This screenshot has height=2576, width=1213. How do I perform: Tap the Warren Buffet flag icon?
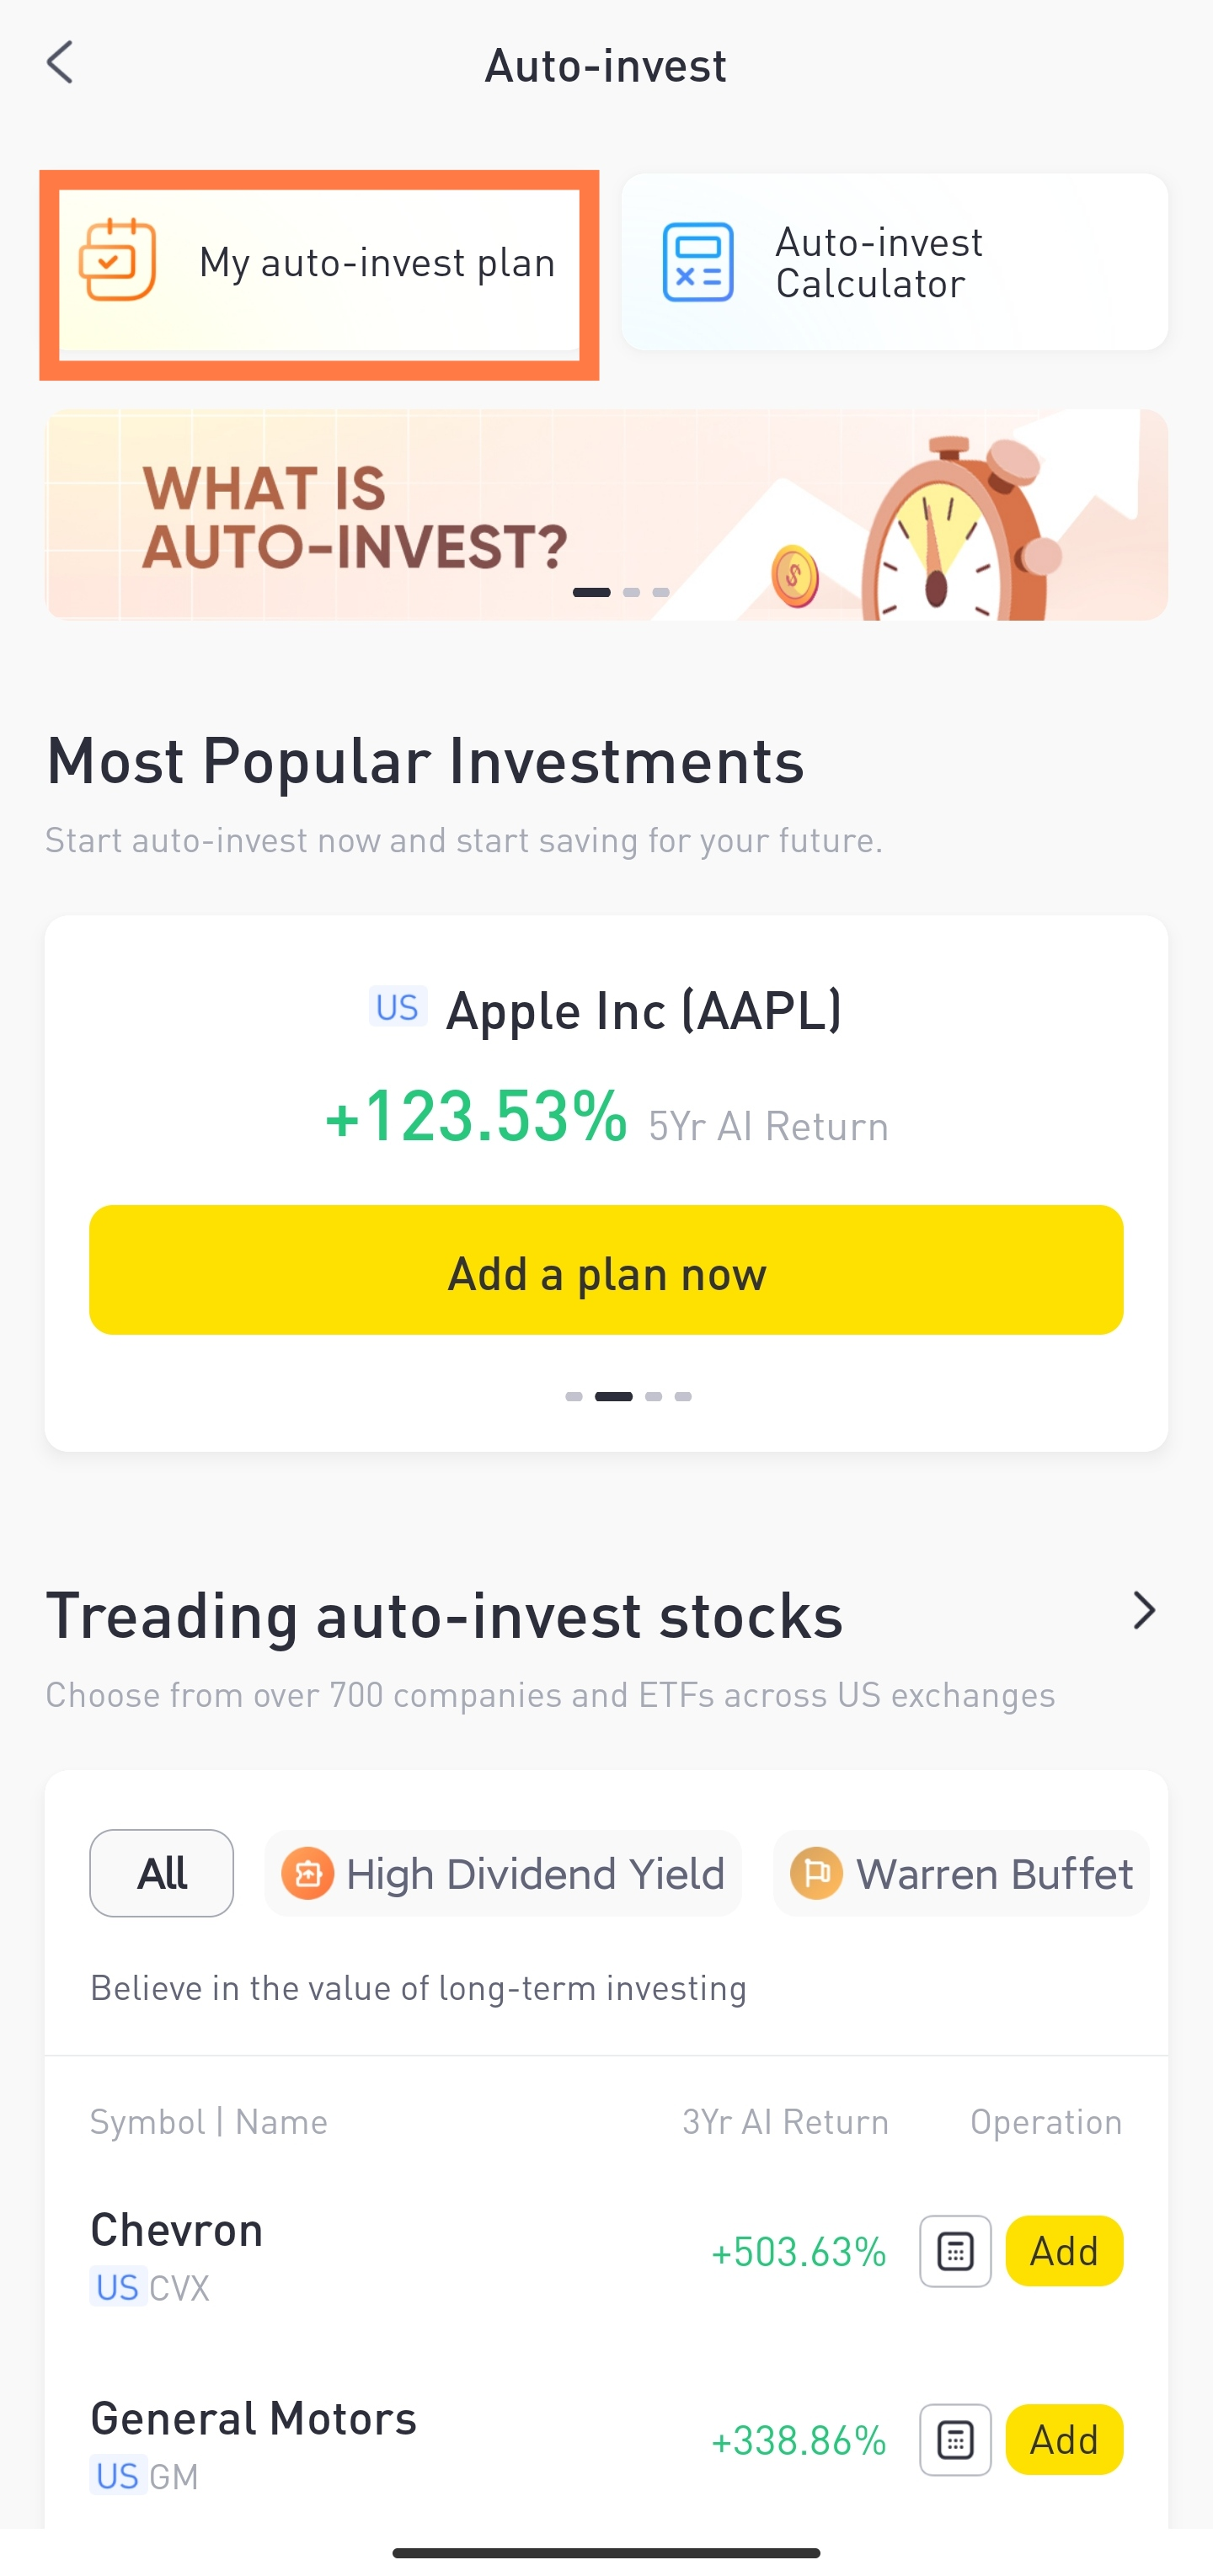(x=816, y=1873)
